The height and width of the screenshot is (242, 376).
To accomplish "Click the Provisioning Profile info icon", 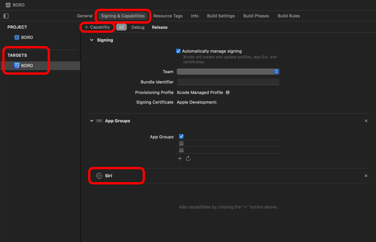I will (x=228, y=93).
